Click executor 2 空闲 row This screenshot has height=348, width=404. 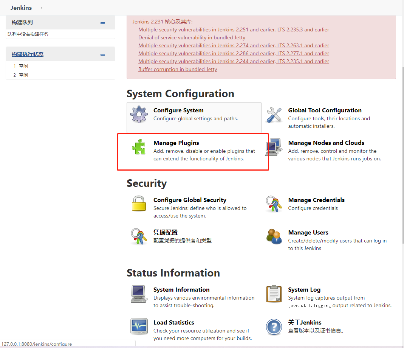(60, 75)
